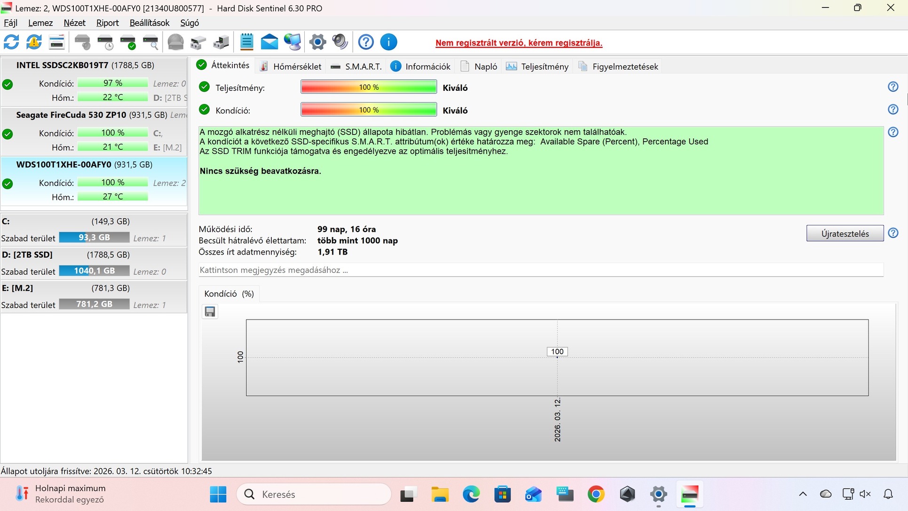
Task: Click the speaker sound settings toolbar icon
Action: pyautogui.click(x=340, y=42)
